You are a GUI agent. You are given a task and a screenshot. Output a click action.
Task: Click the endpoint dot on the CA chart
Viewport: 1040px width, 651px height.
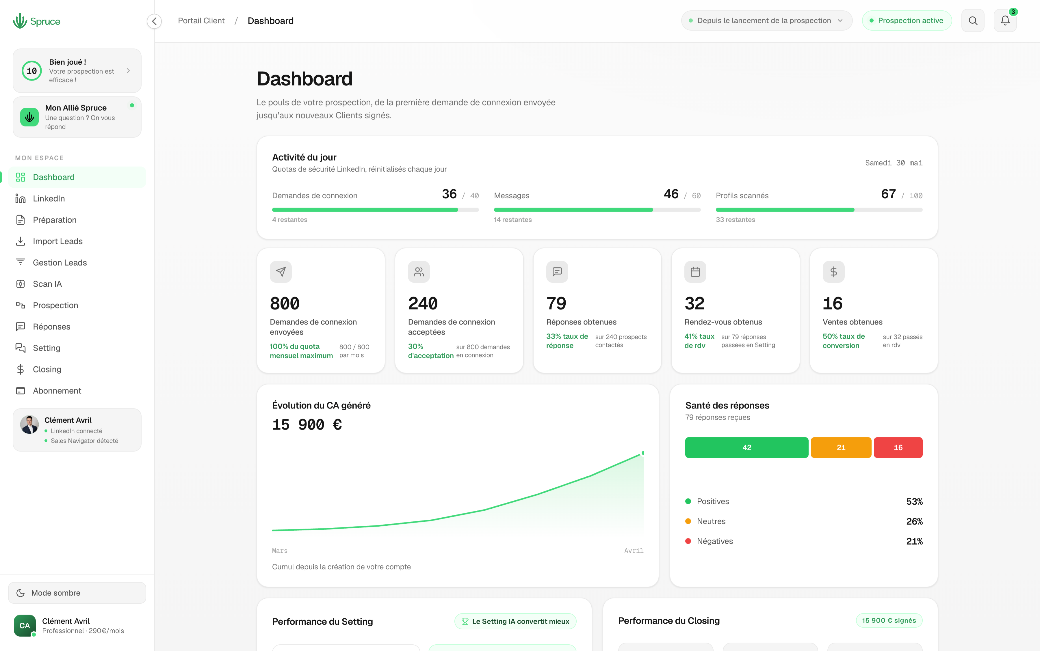(x=643, y=453)
